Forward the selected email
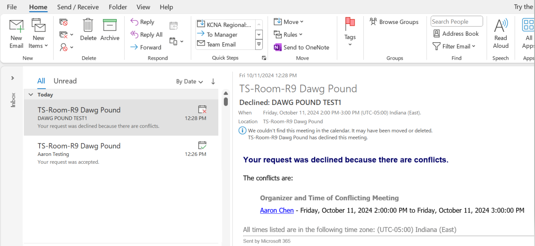 [146, 47]
